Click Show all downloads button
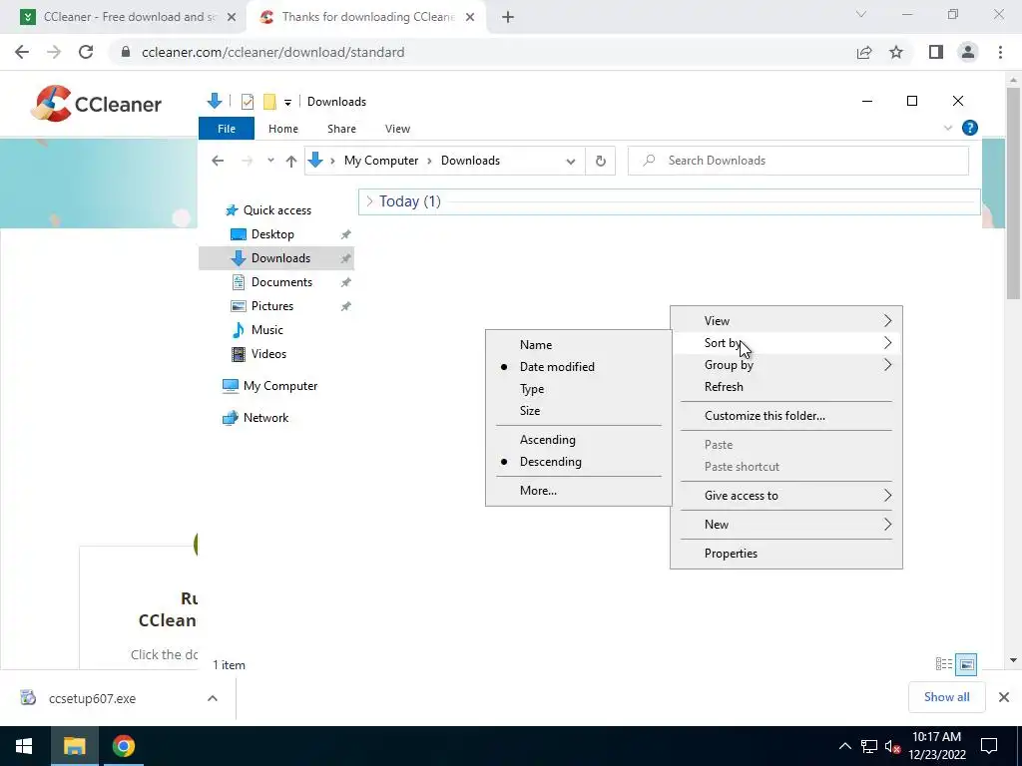 [x=946, y=697]
